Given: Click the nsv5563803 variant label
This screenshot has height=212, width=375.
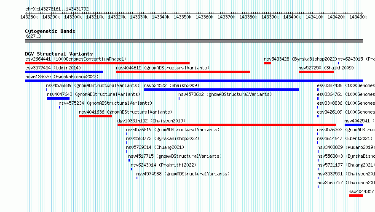Looking at the screenshot, I should (x=346, y=156).
